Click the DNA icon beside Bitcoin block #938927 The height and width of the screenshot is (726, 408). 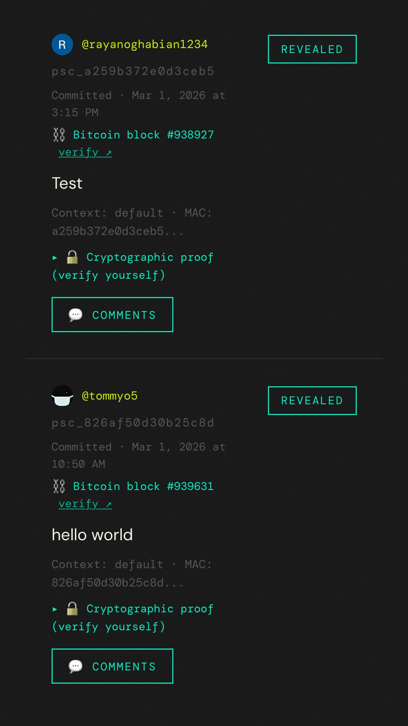[59, 135]
